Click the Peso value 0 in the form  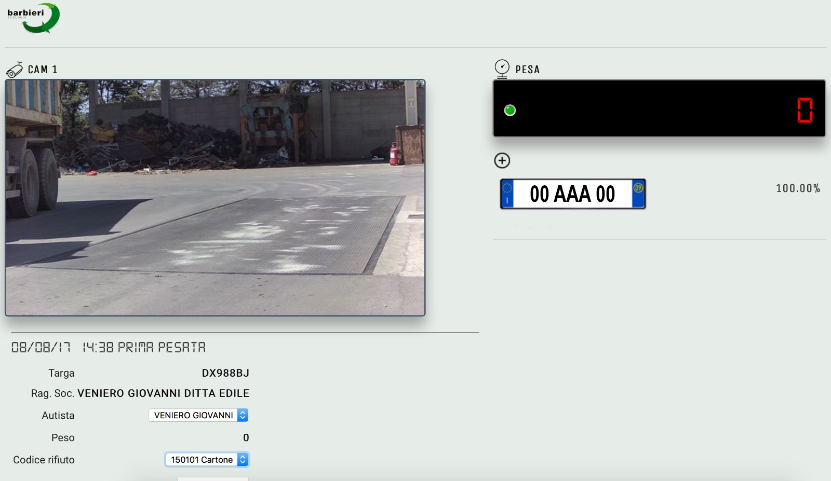pyautogui.click(x=246, y=437)
